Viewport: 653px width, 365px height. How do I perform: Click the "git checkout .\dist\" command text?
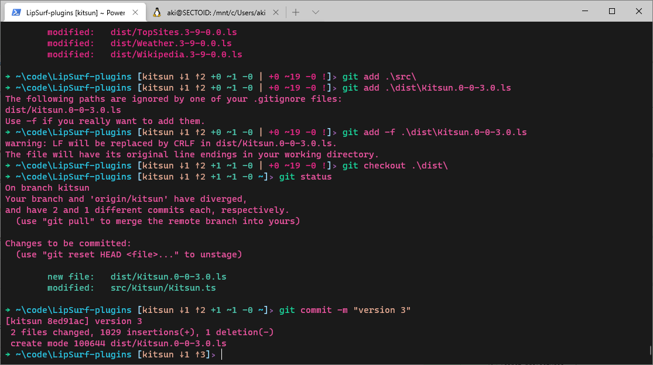point(395,166)
